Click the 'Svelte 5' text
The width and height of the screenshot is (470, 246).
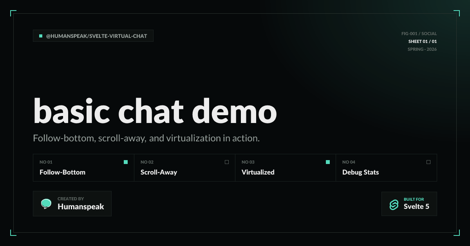(x=417, y=207)
